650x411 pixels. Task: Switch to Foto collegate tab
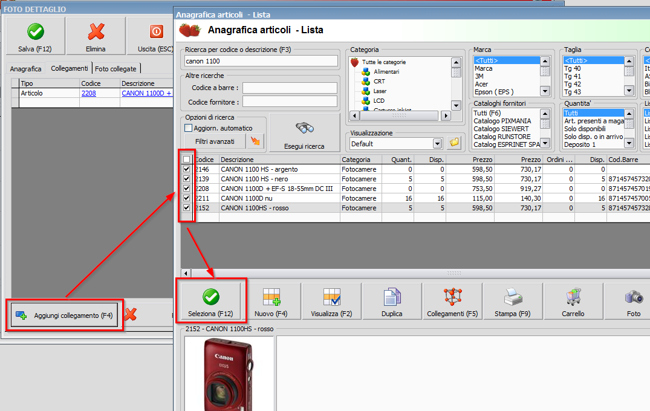[115, 69]
